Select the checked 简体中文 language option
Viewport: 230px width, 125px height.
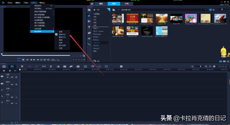pyautogui.click(x=62, y=34)
